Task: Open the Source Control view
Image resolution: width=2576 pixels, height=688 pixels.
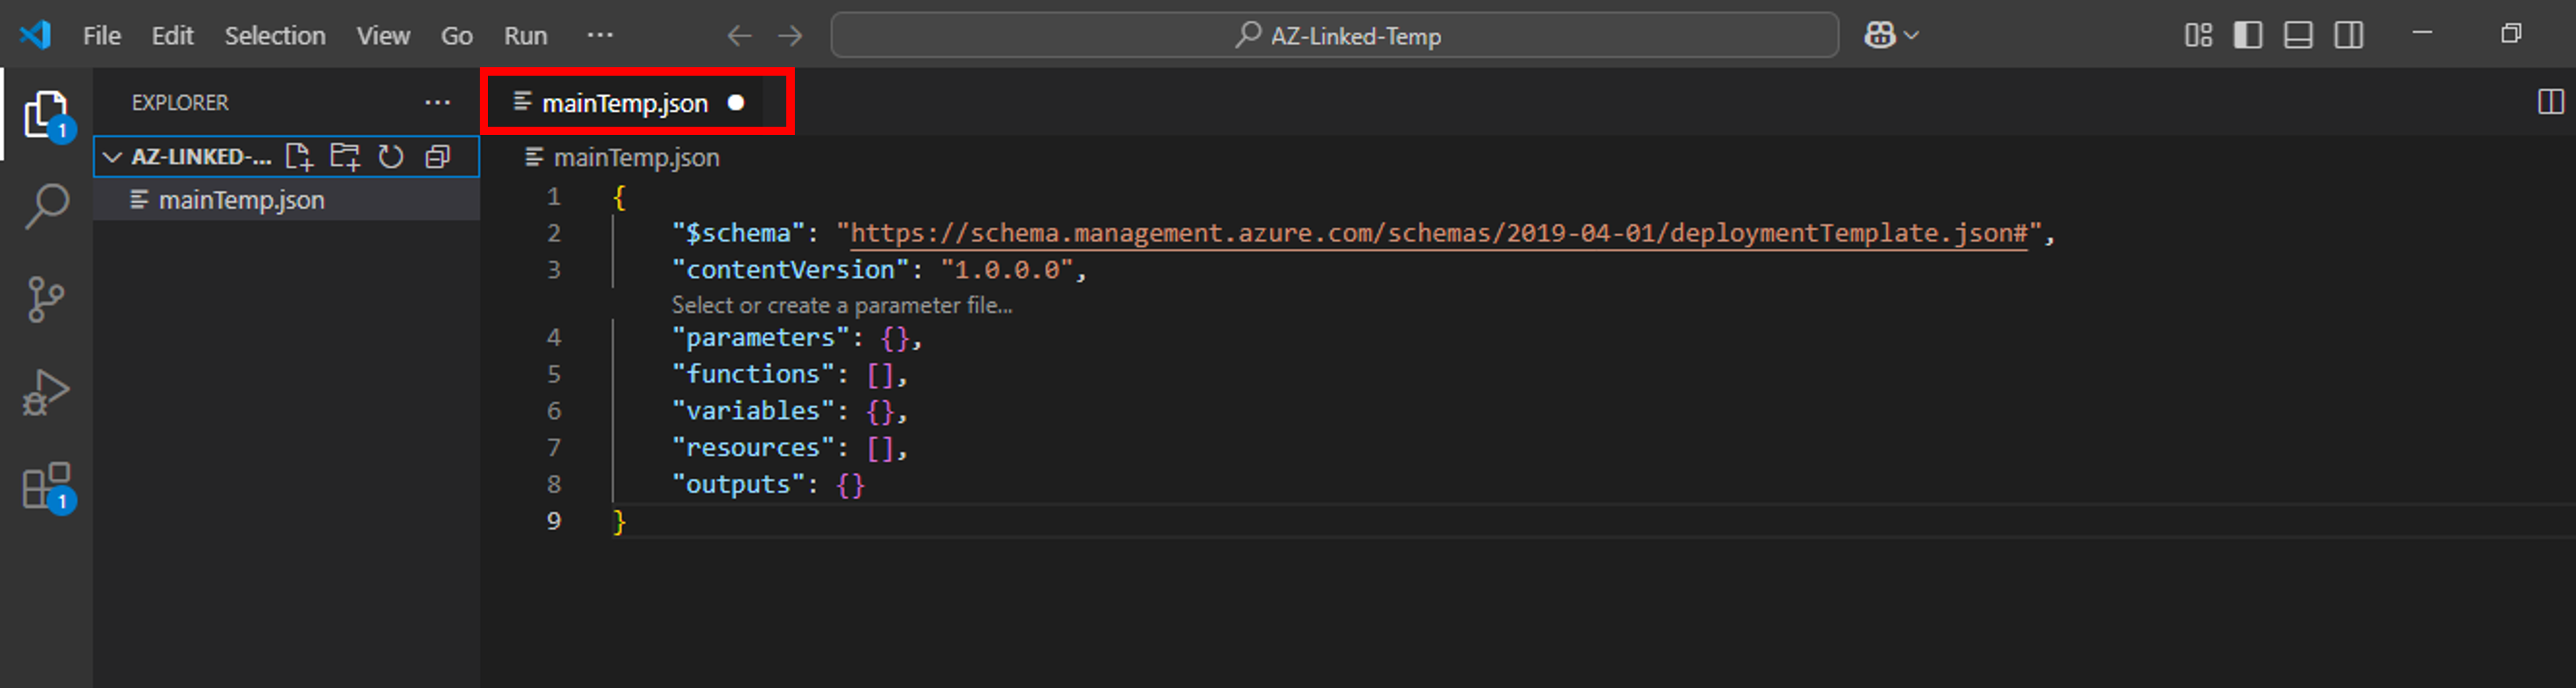Action: pos(46,300)
